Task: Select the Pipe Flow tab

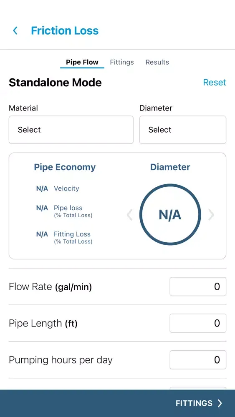Action: point(82,62)
